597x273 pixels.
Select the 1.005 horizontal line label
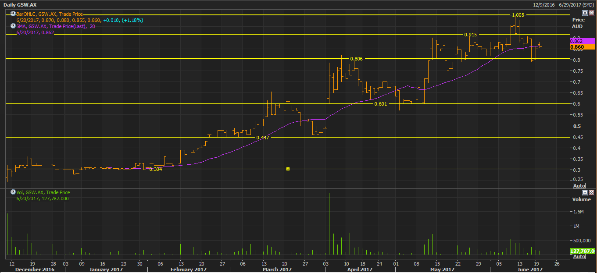[x=518, y=15]
